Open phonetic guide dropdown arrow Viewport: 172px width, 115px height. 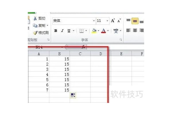[x=121, y=30]
